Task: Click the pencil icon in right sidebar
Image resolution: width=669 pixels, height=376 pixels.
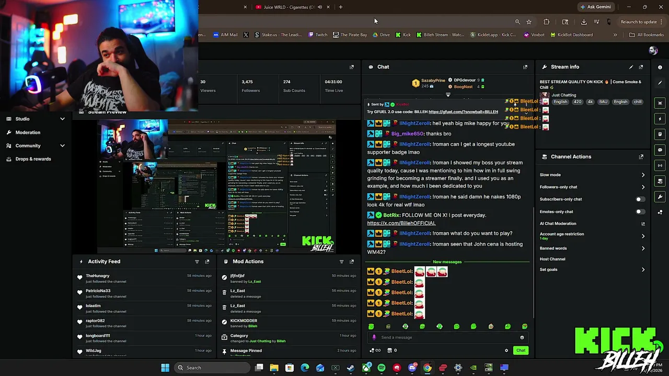Action: 660,83
